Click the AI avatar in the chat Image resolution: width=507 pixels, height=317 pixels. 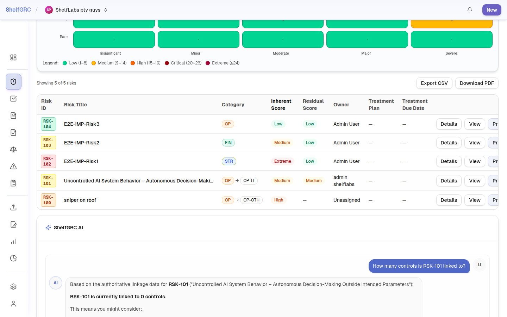click(x=56, y=283)
